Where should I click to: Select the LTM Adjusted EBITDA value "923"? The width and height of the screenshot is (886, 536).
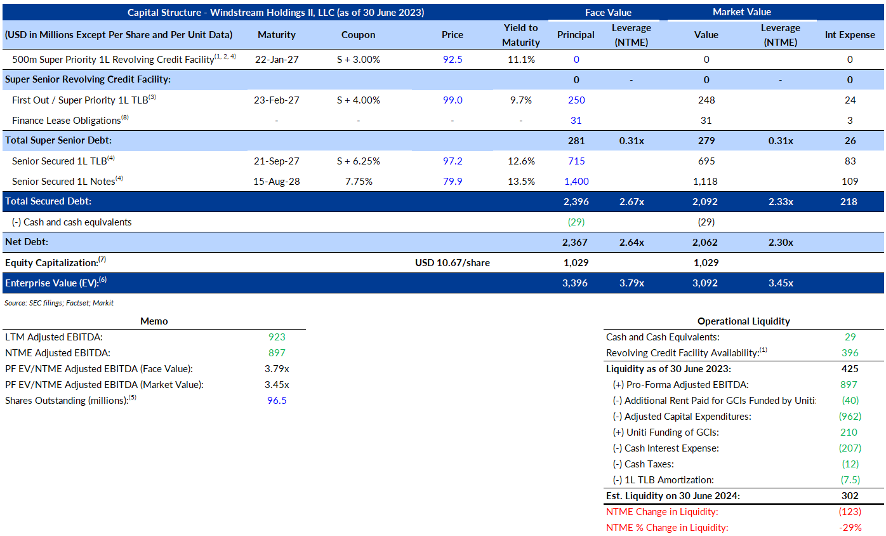(x=277, y=337)
